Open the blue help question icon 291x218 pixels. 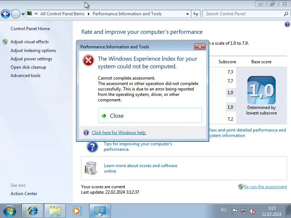click(x=287, y=24)
